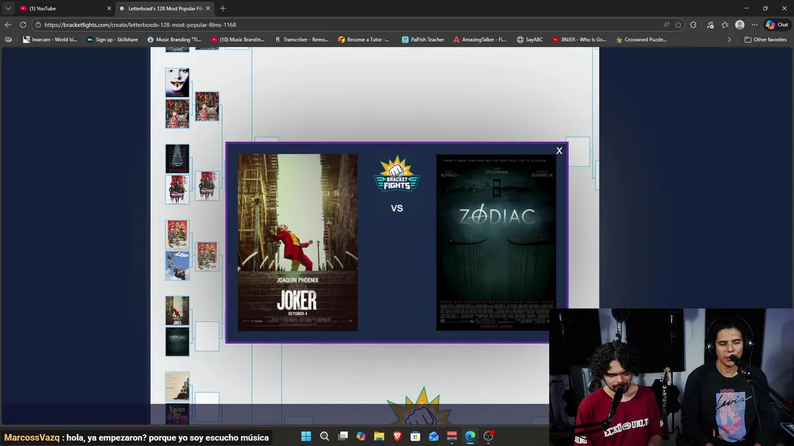The width and height of the screenshot is (794, 446).
Task: Go back to the previous page
Action: (7, 25)
